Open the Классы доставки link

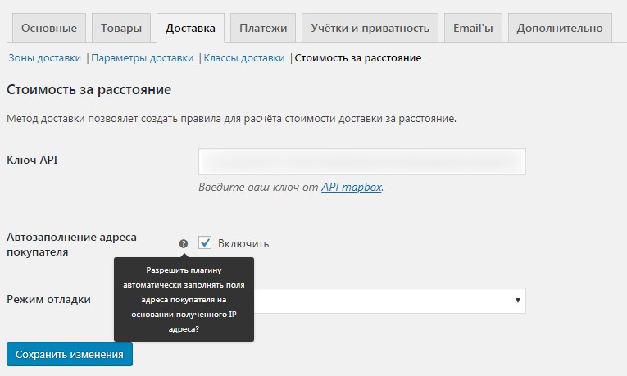click(244, 58)
